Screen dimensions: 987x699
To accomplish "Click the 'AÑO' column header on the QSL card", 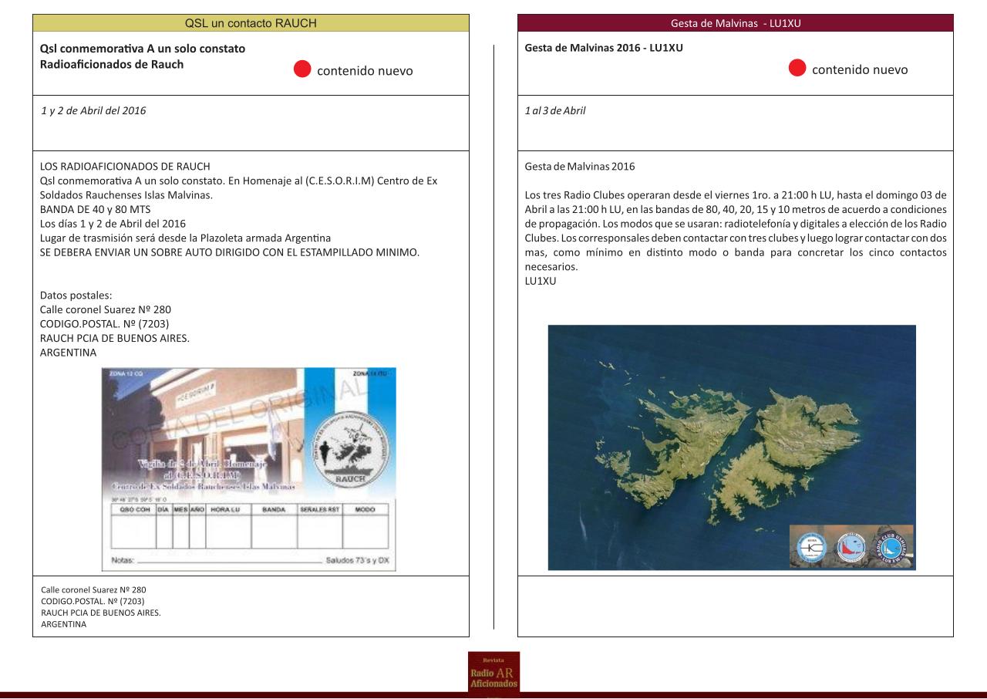I will 197,510.
